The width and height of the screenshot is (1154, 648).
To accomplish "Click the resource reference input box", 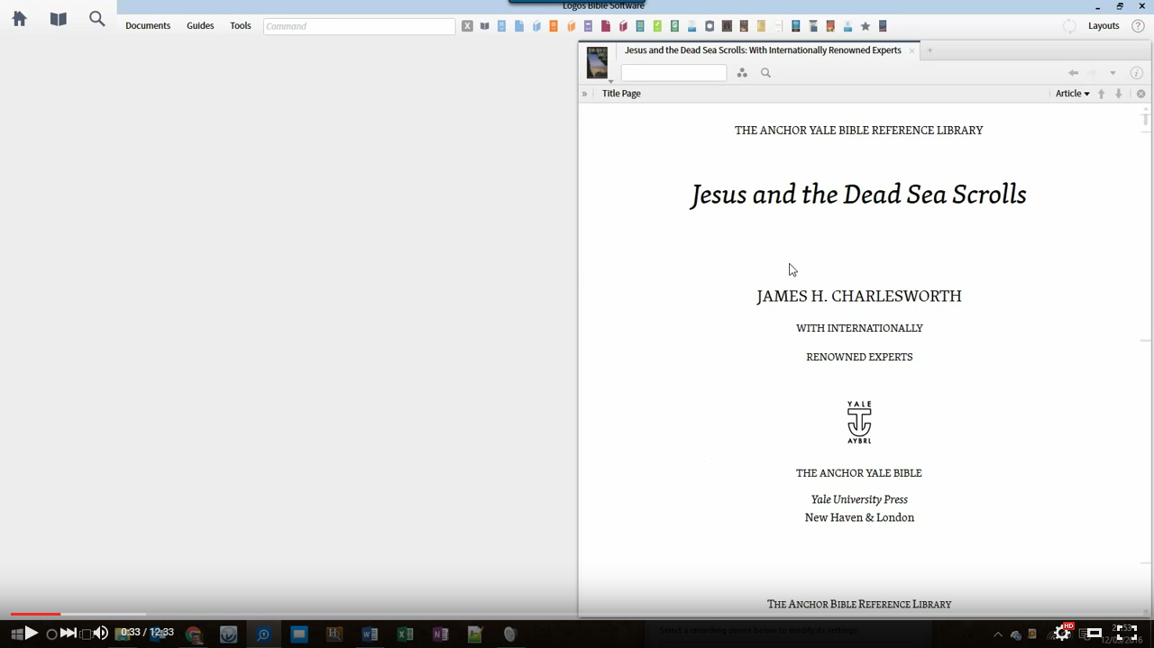I will tap(673, 73).
